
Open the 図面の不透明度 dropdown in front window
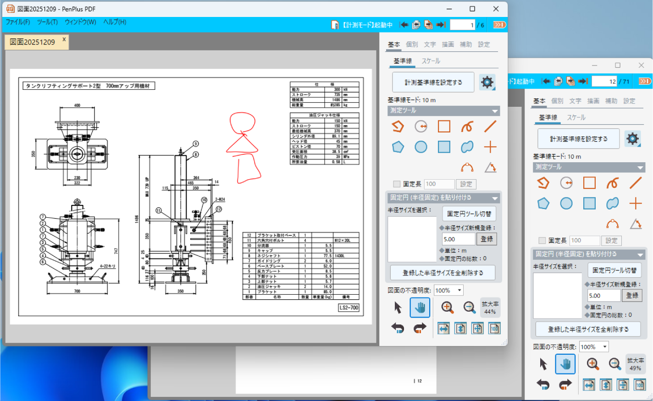459,290
